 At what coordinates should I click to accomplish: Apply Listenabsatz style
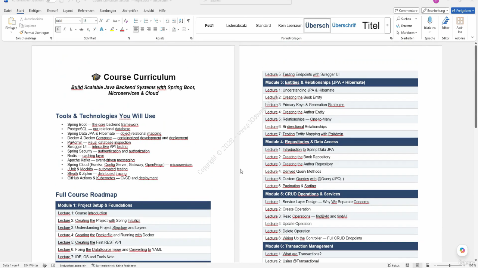tap(236, 26)
